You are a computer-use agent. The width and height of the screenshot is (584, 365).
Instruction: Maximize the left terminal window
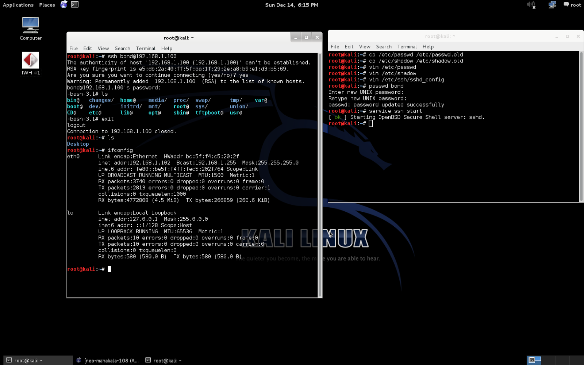[306, 37]
